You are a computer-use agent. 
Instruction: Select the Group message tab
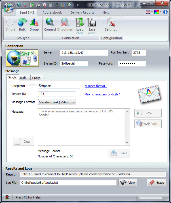[x=36, y=78]
